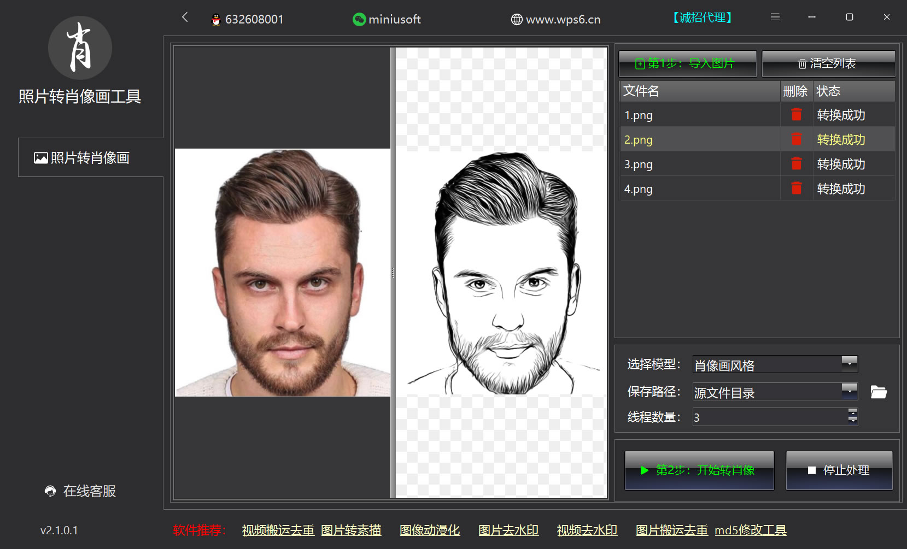Click the QQ contact 632608001
Image resolution: width=907 pixels, height=549 pixels.
point(248,20)
